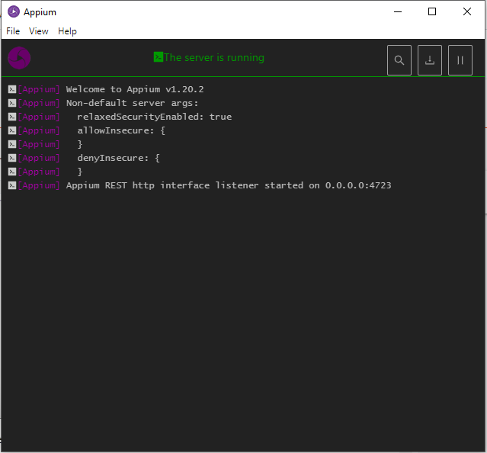The height and width of the screenshot is (453, 487).
Task: Click the [Appium] tag on the REST listener row
Action: (x=39, y=185)
